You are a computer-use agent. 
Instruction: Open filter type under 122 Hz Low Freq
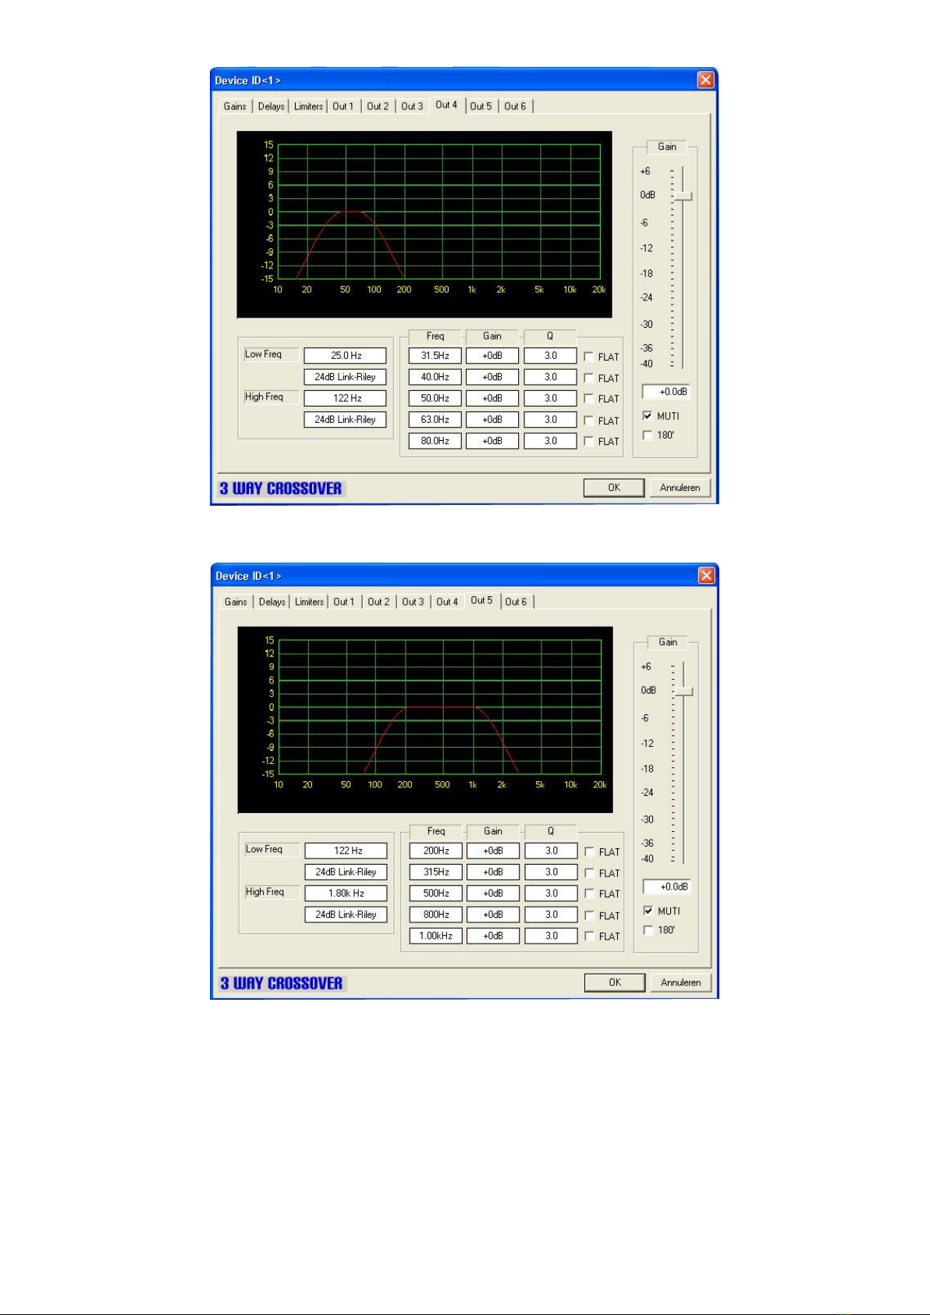(346, 872)
